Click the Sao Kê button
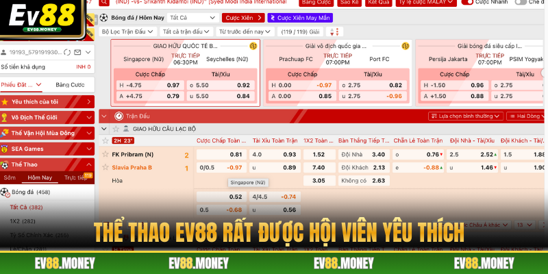This screenshot has width=548, height=274. point(349,2)
